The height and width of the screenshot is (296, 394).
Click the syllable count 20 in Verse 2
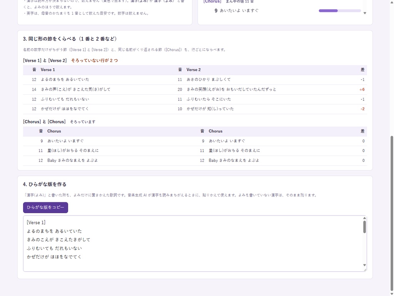(180, 89)
